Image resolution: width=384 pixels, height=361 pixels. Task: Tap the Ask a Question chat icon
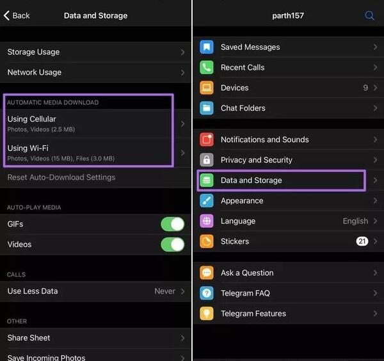pyautogui.click(x=207, y=273)
